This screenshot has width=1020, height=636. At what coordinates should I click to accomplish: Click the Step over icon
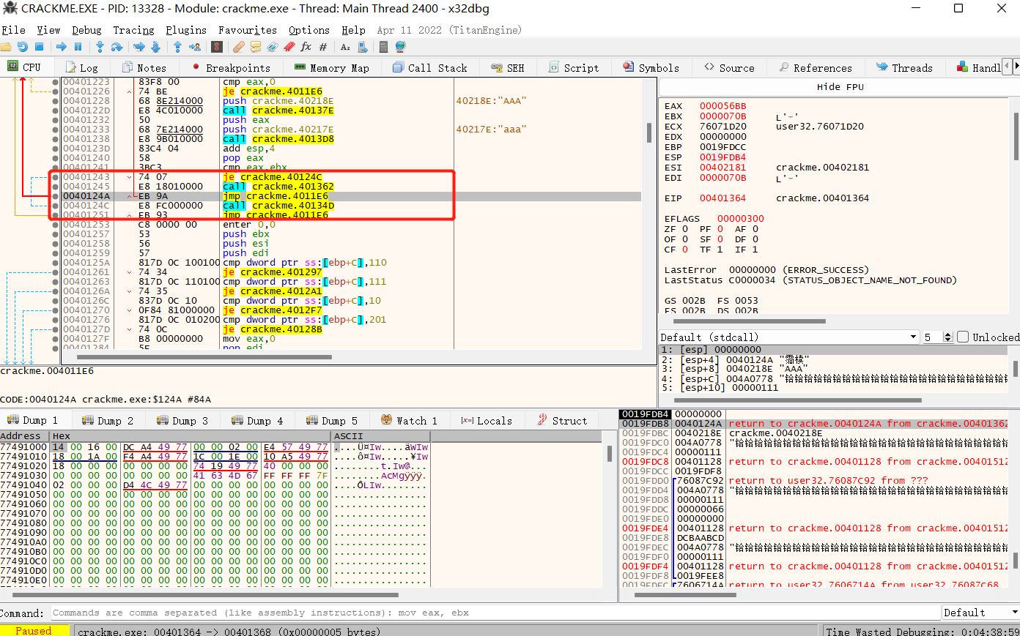point(117,47)
